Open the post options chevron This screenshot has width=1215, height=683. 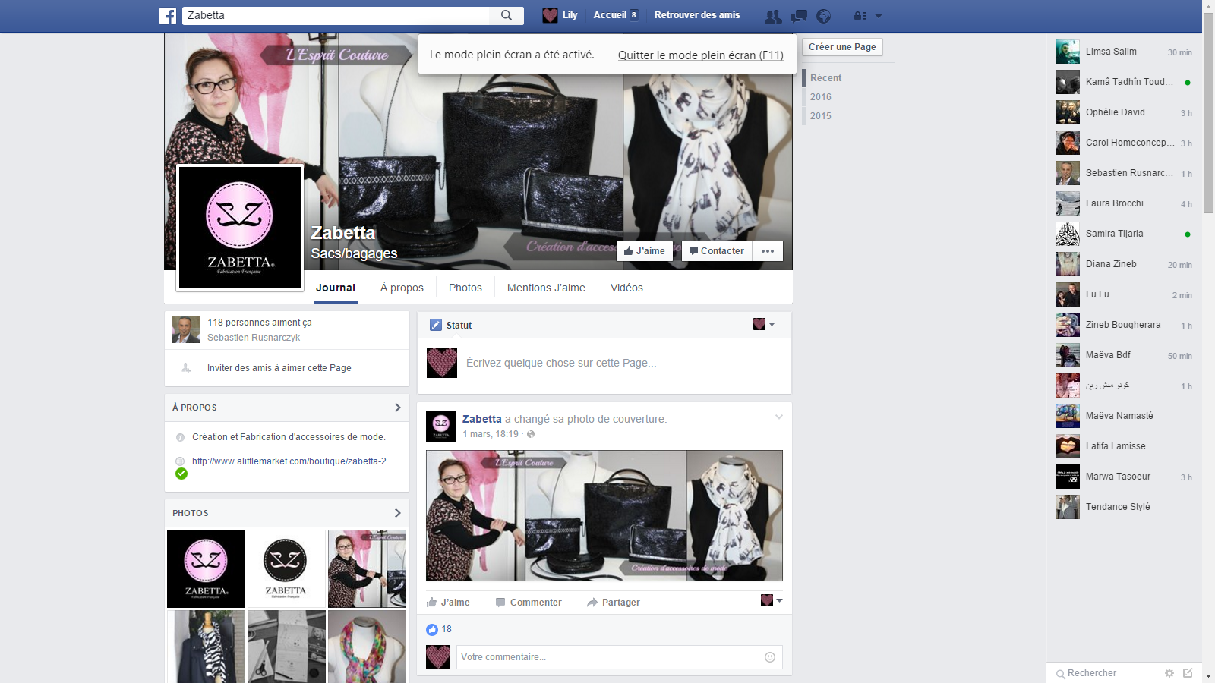(x=778, y=417)
